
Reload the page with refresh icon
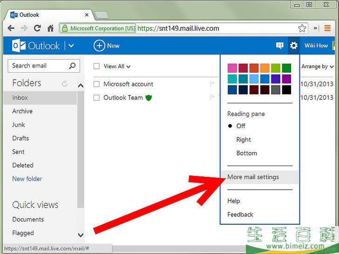point(37,28)
